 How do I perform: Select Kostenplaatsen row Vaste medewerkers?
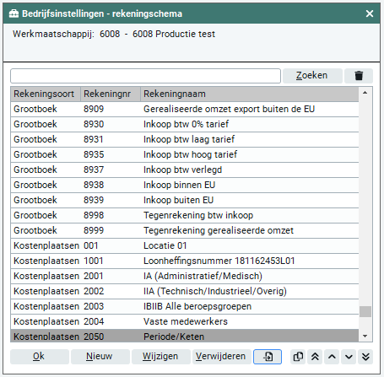[185, 321]
